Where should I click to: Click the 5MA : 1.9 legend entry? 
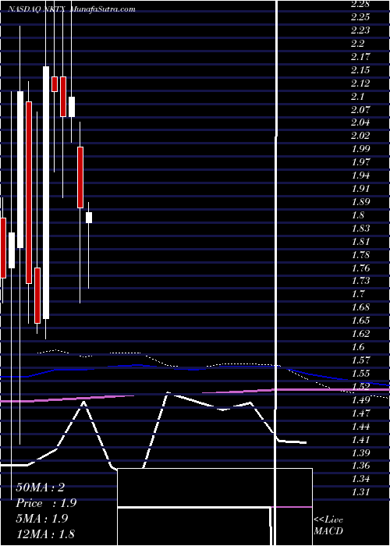click(x=42, y=519)
